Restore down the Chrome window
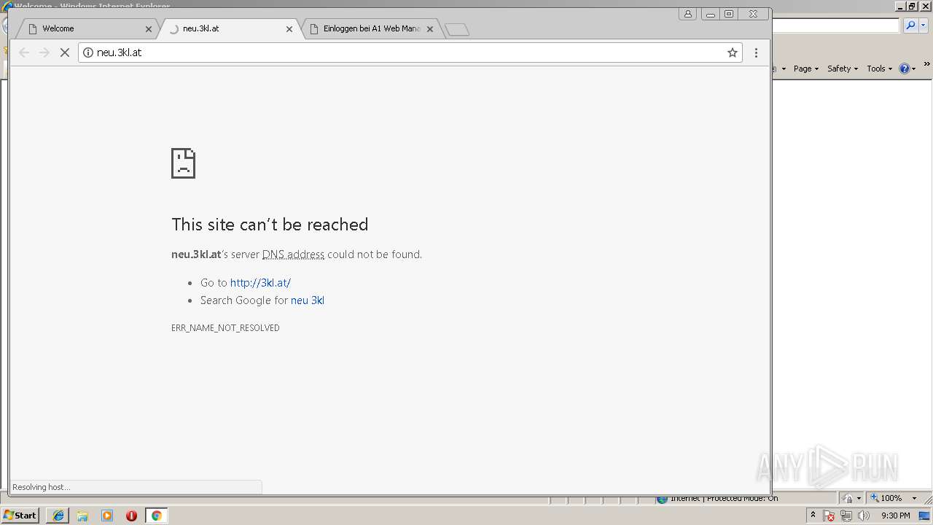The width and height of the screenshot is (933, 525). (728, 14)
